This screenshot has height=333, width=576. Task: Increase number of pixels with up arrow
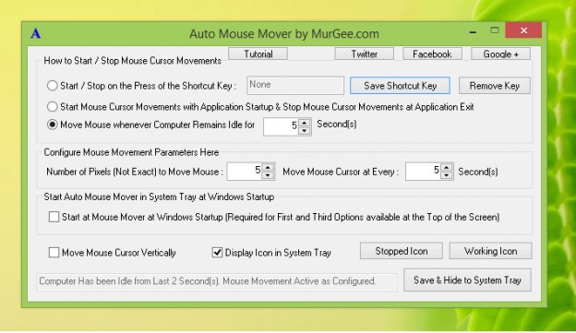(269, 167)
